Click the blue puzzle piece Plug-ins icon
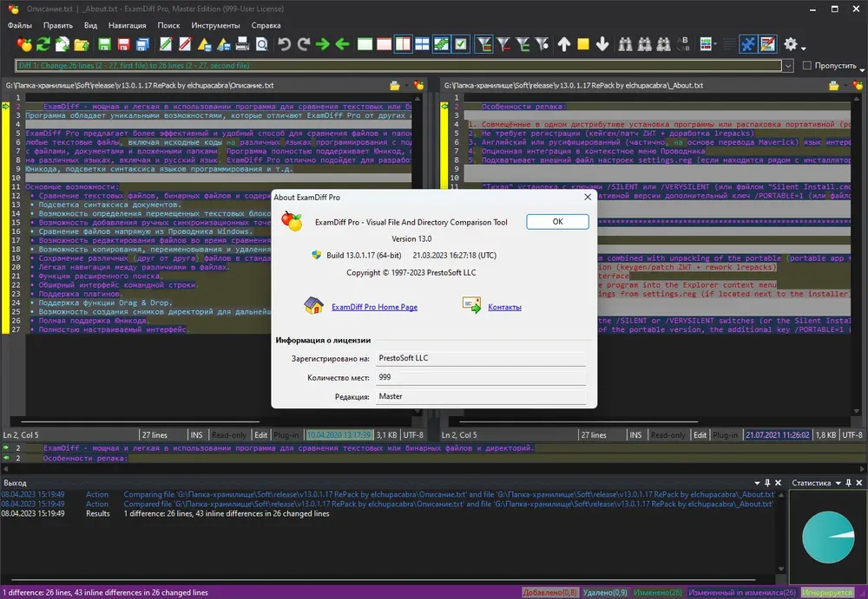868x599 pixels. 748,44
